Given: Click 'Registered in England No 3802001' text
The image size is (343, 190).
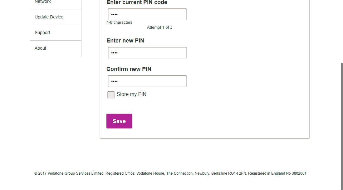Looking at the screenshot, I should pyautogui.click(x=277, y=173).
